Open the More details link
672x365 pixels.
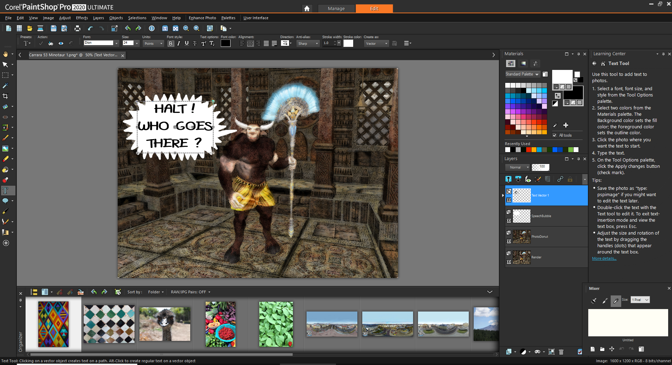pyautogui.click(x=604, y=258)
